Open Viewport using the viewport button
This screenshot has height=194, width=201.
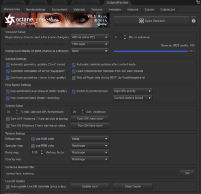click(x=151, y=21)
